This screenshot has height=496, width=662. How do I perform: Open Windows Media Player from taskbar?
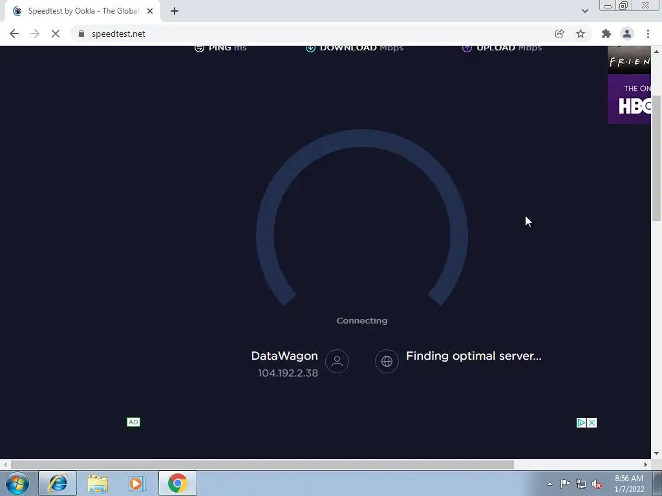pyautogui.click(x=137, y=483)
